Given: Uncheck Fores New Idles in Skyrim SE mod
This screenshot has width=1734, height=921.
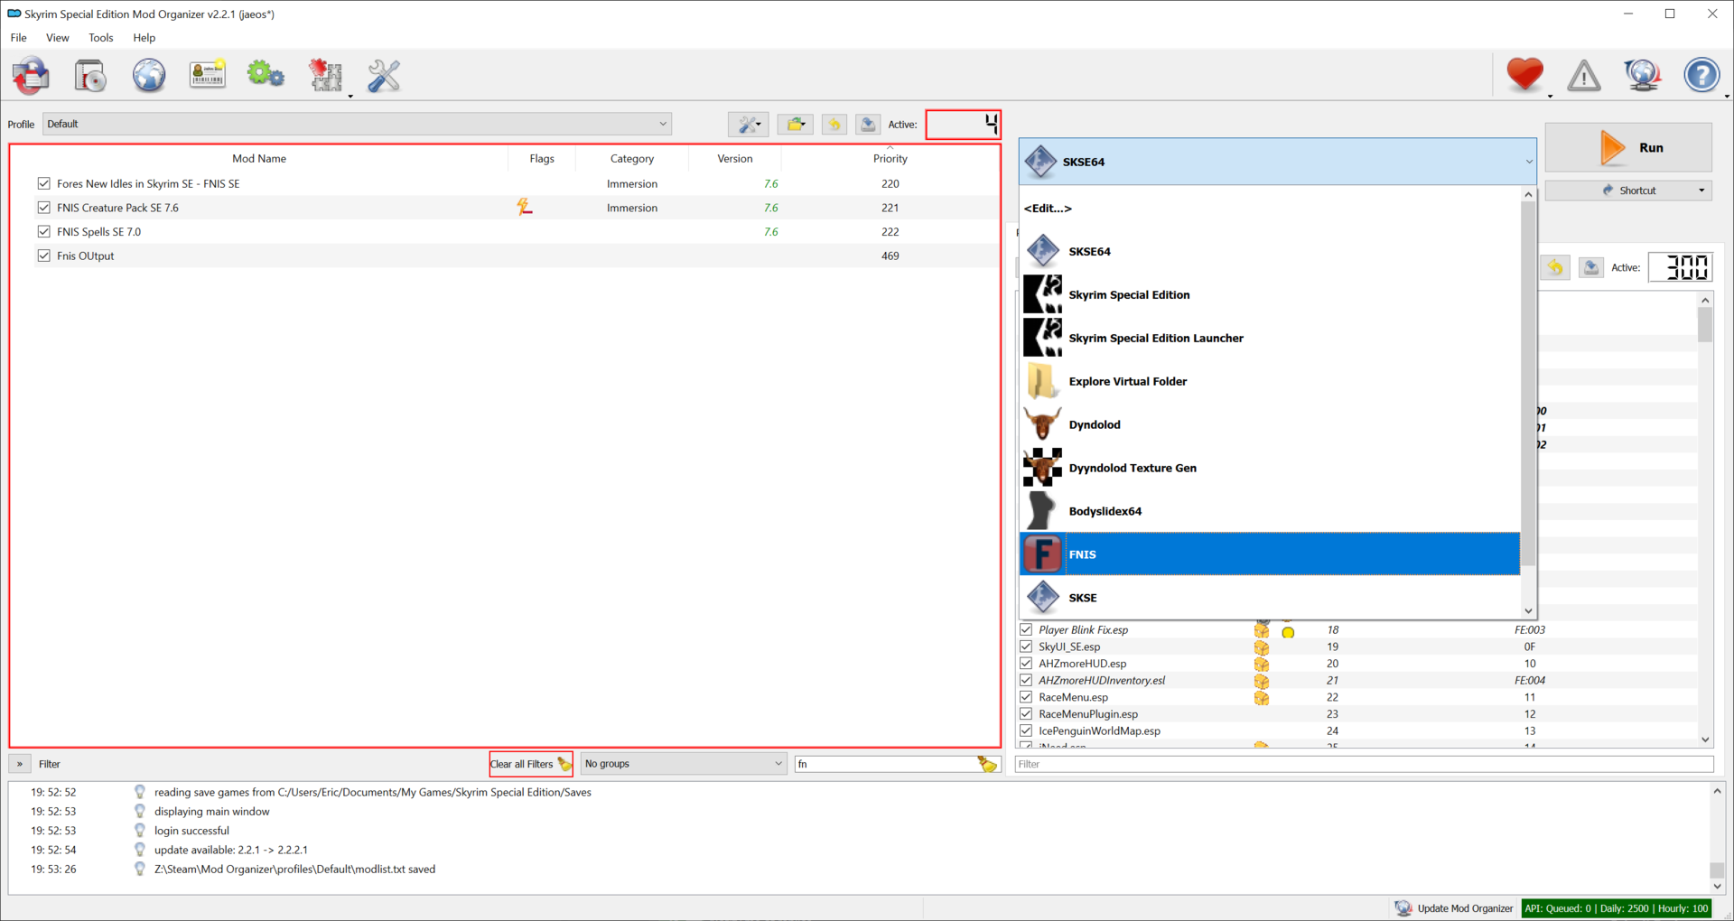Looking at the screenshot, I should coord(43,183).
